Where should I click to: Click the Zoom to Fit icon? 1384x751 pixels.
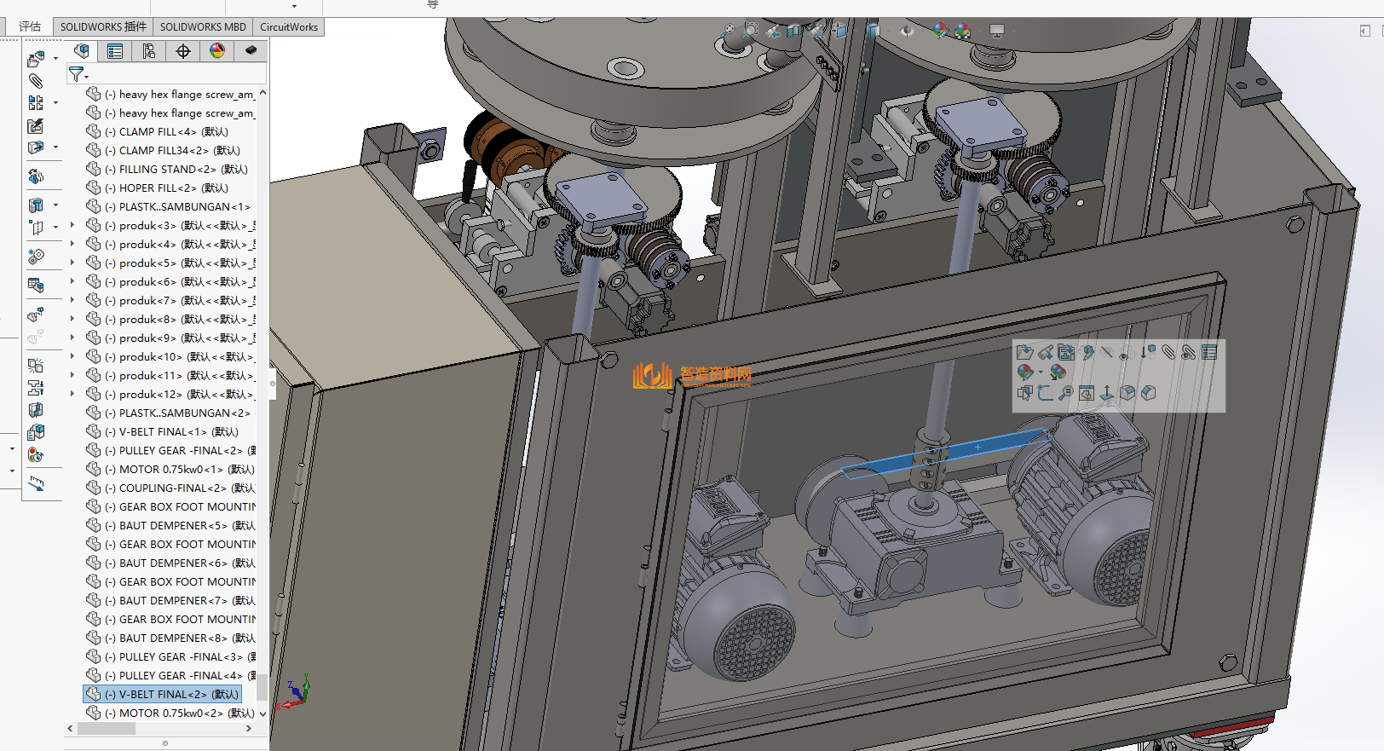tap(729, 32)
